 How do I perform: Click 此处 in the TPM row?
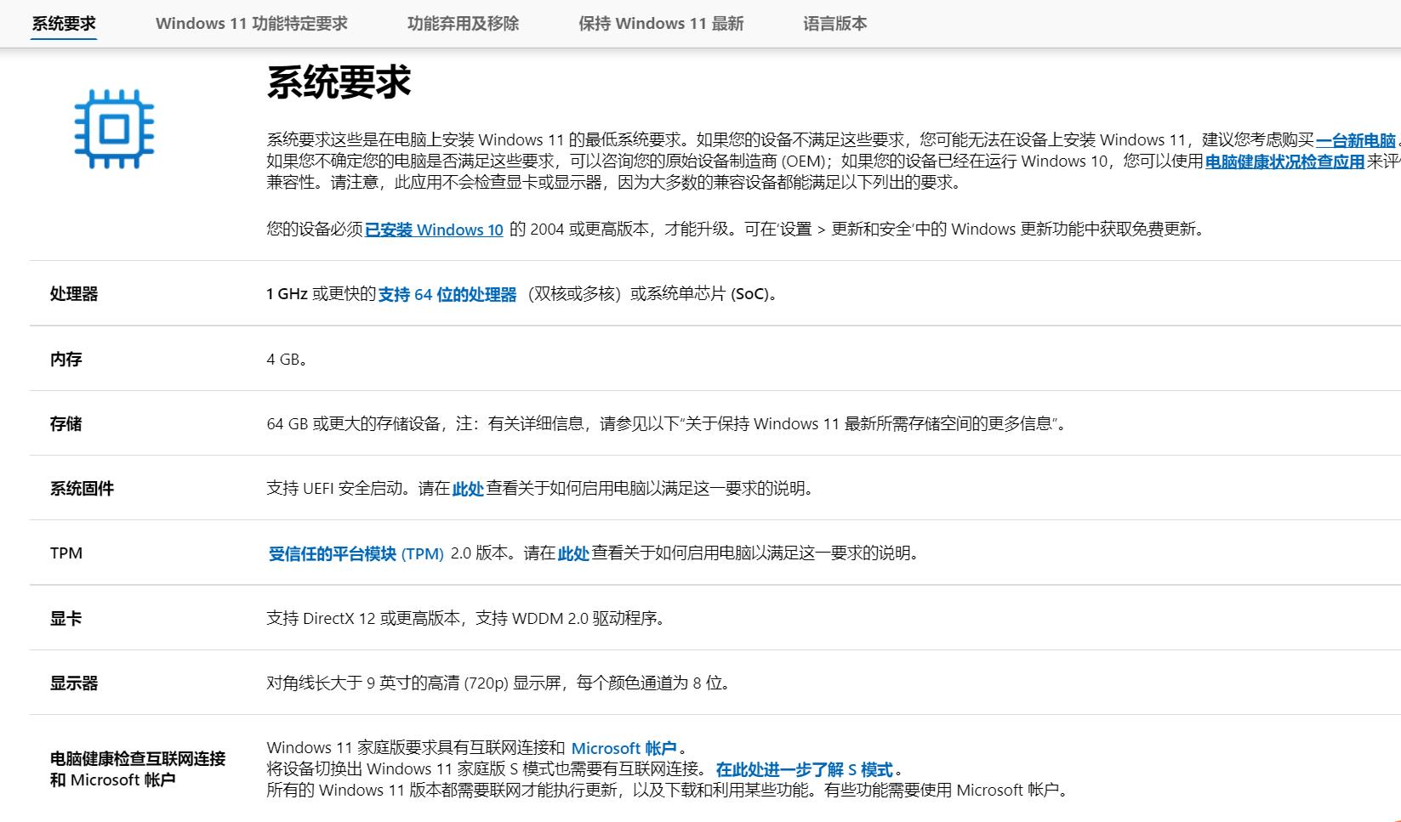570,553
